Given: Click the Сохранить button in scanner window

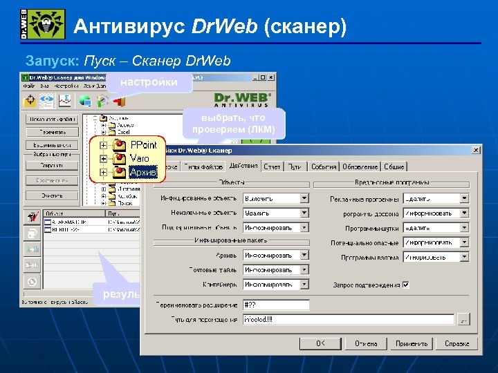Looking at the screenshot, I should click(x=52, y=165).
